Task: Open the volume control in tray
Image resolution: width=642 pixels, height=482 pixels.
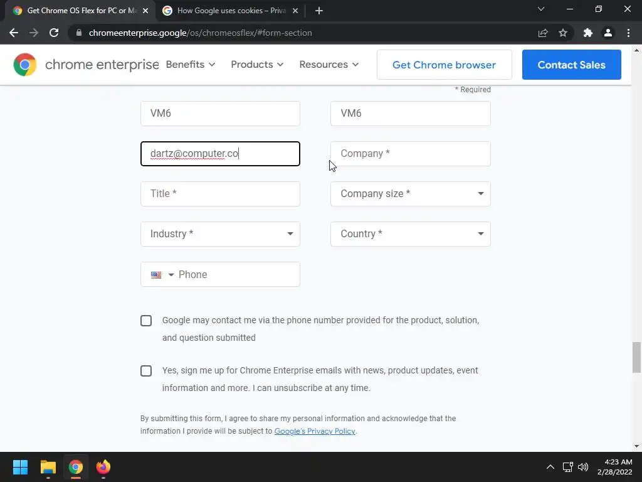Action: coord(583,467)
